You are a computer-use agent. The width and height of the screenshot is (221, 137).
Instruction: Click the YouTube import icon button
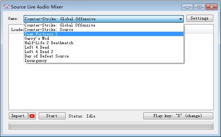click(32, 116)
